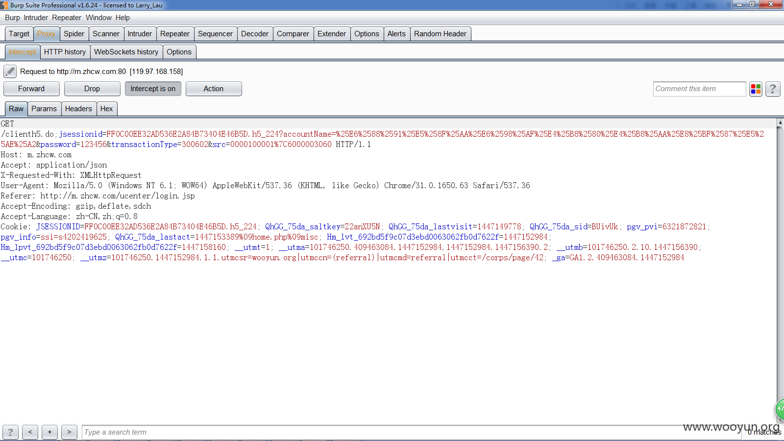The image size is (784, 441).
Task: Open the Scanner tab
Action: tap(106, 34)
